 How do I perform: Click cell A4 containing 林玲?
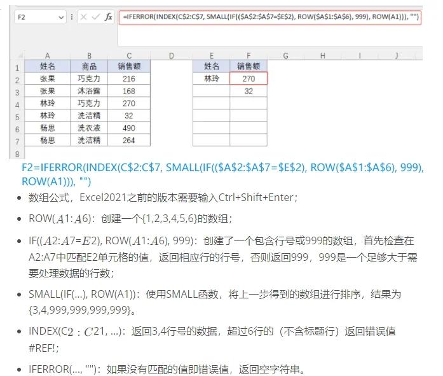click(x=48, y=103)
